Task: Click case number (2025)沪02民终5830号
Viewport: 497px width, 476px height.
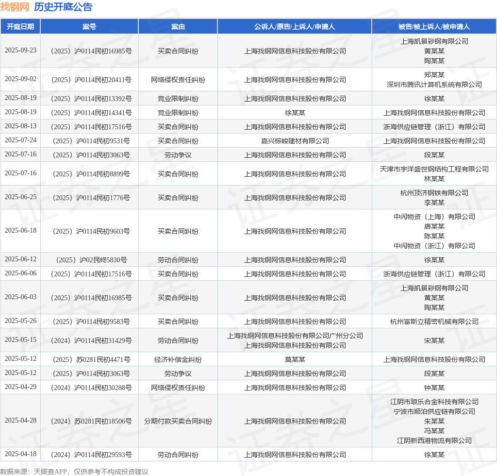Action: click(x=91, y=260)
